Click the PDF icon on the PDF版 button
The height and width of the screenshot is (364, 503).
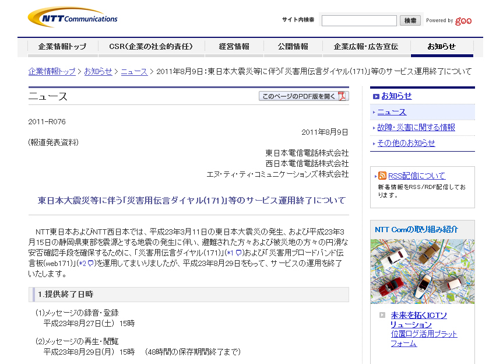pos(342,96)
